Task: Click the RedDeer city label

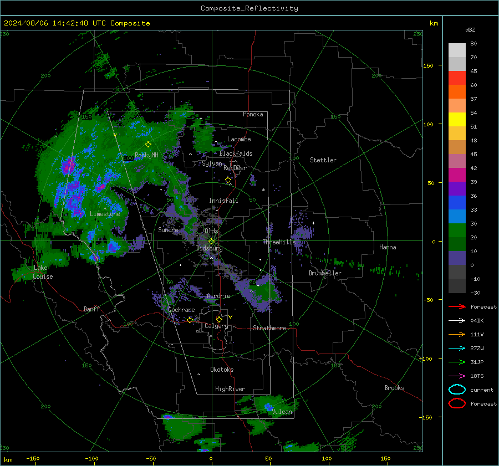Action: (x=235, y=168)
